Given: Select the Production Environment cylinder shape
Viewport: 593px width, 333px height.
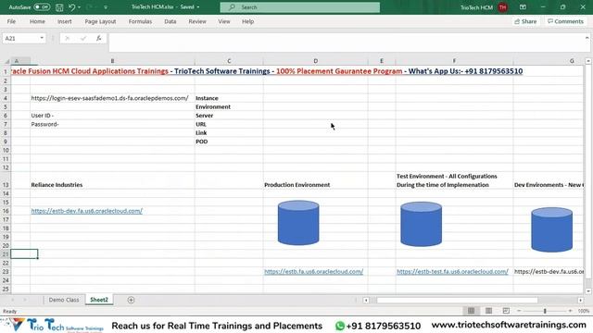Looking at the screenshot, I should [298, 223].
